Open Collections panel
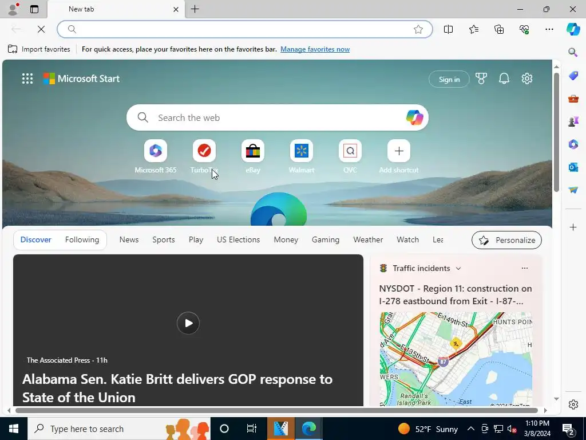The height and width of the screenshot is (440, 586). 499,29
